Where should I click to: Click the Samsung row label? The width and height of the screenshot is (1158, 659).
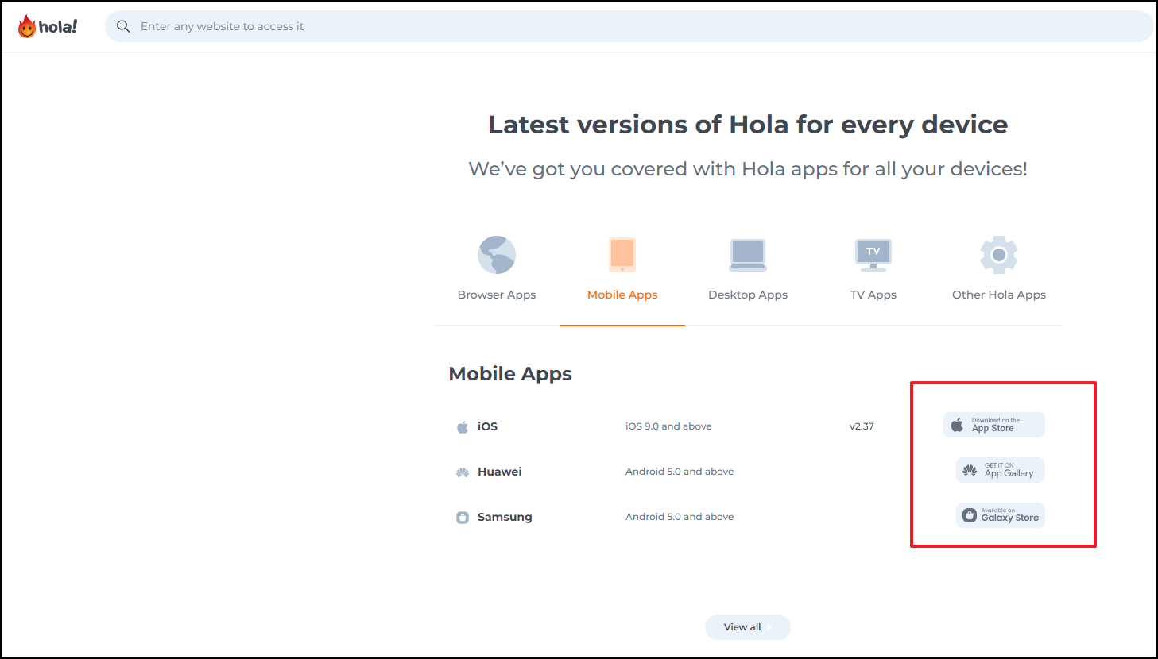point(505,517)
